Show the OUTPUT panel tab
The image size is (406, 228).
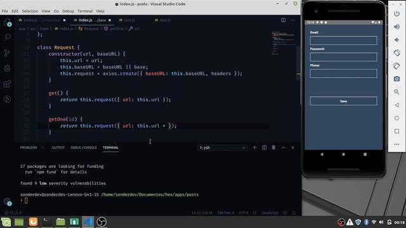coord(58,148)
